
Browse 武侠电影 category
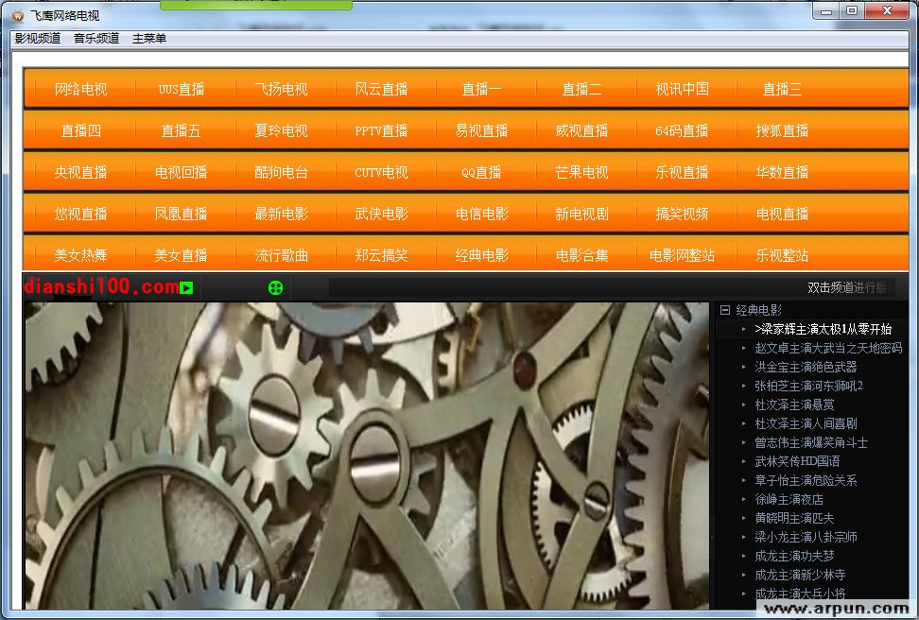tap(382, 214)
